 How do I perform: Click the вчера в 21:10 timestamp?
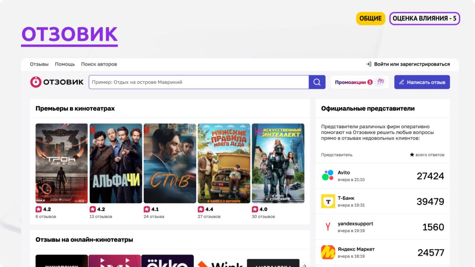click(351, 179)
